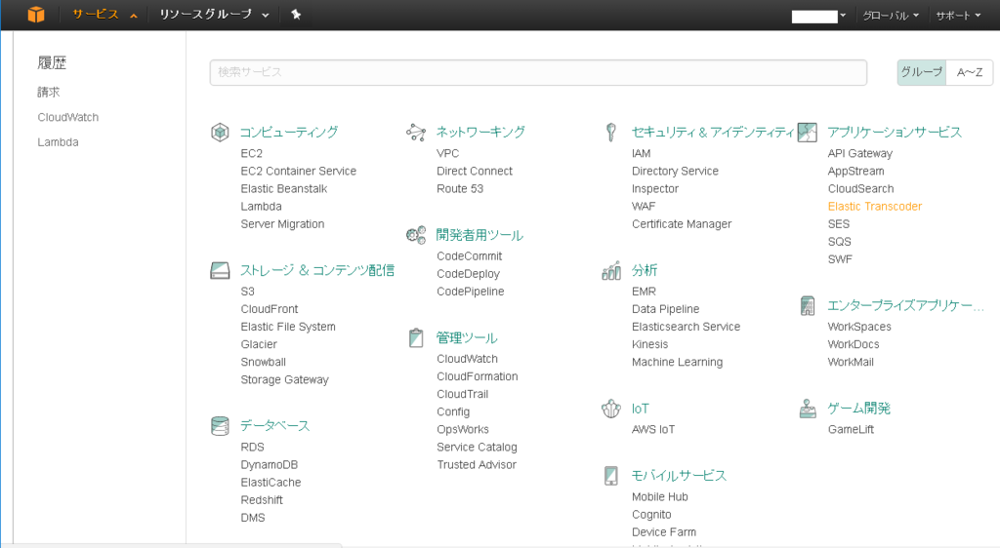1000x548 pixels.
Task: Open GameLift service
Action: [851, 430]
